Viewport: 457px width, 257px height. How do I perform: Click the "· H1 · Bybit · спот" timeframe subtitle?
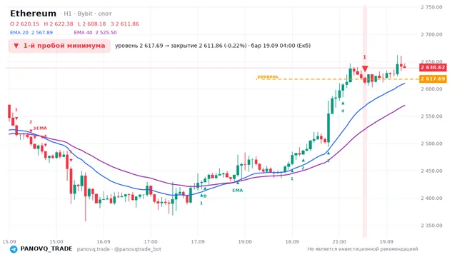tap(86, 14)
